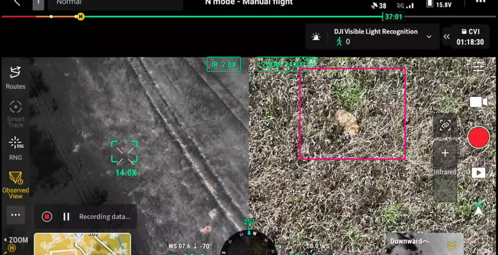The image size is (498, 255).
Task: Collapse the panel with the double-left chevron
Action: (447, 36)
